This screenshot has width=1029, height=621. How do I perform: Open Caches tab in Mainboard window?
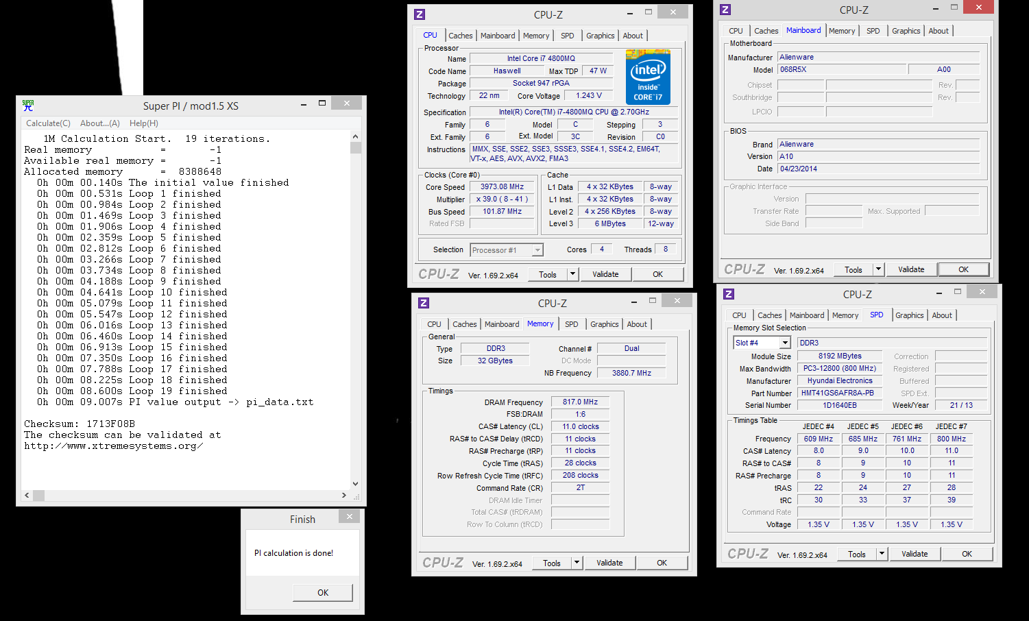[x=766, y=31]
